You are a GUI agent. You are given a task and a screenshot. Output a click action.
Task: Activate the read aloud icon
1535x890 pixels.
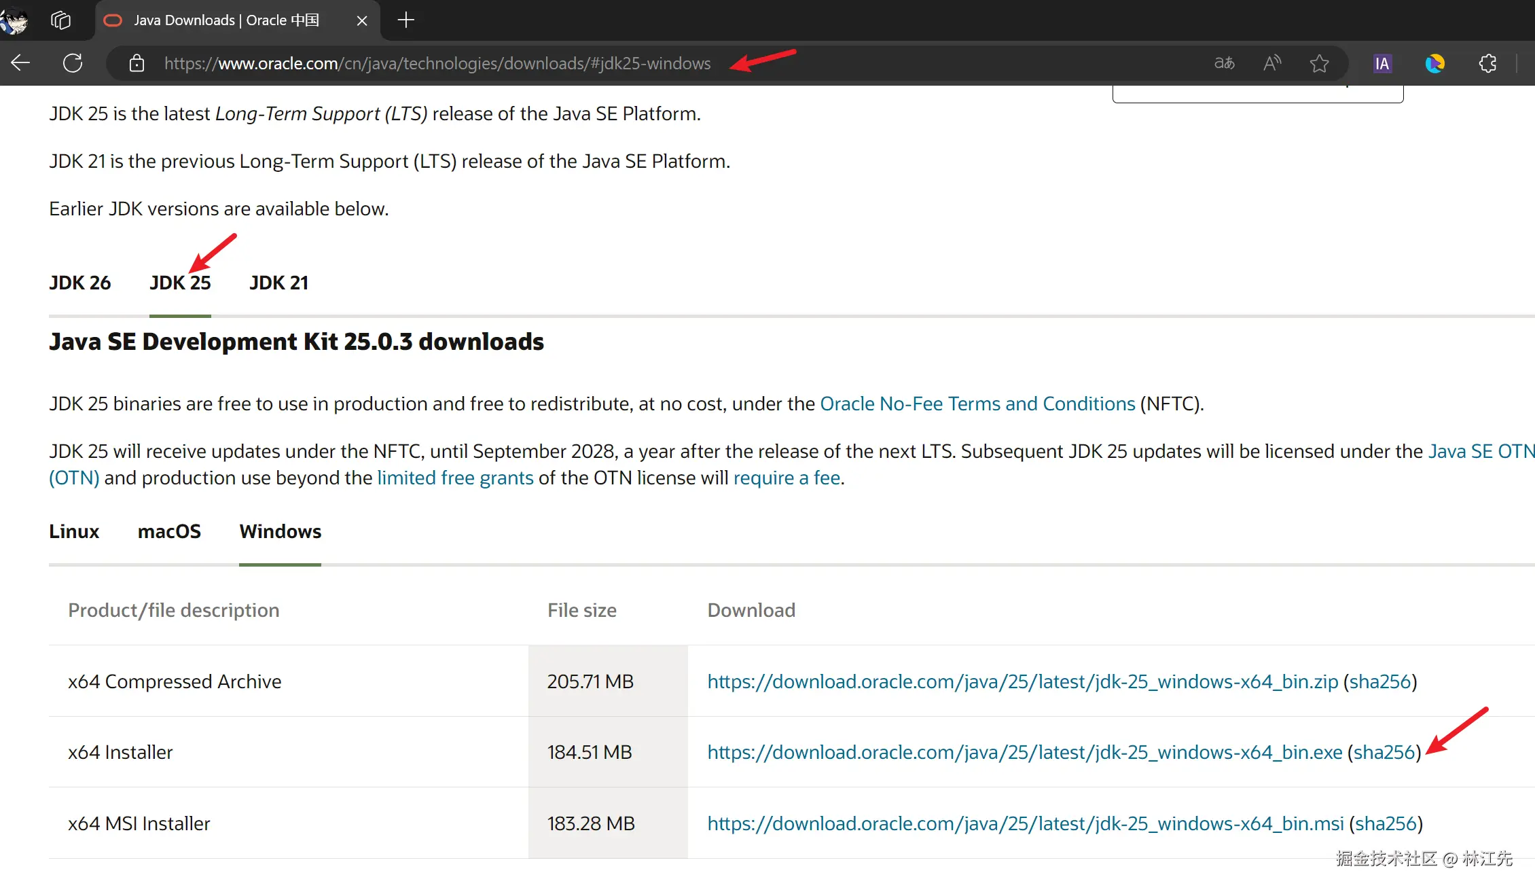tap(1271, 63)
